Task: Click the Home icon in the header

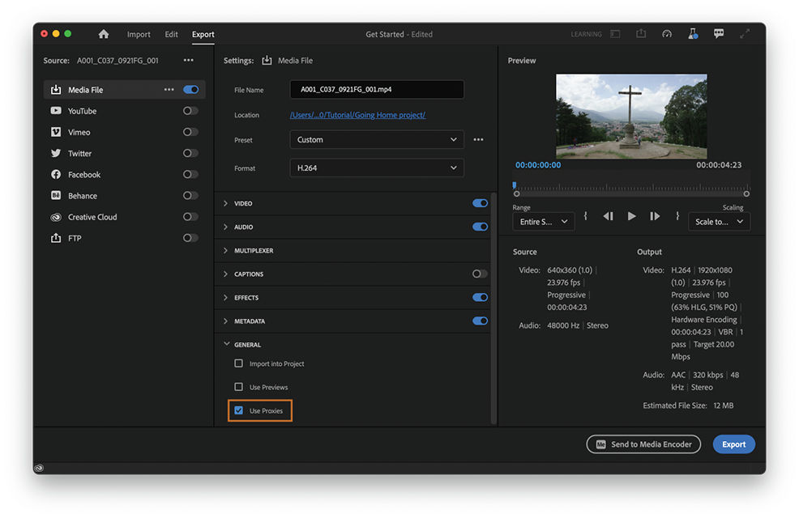Action: [103, 34]
